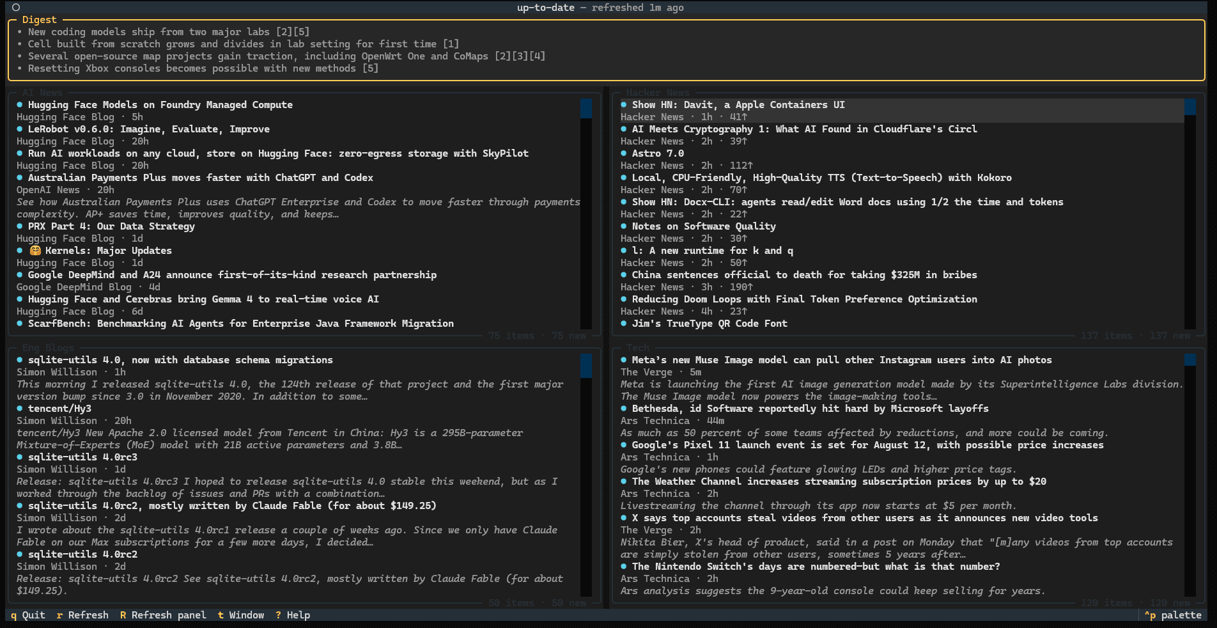Image resolution: width=1217 pixels, height=628 pixels.
Task: Click the Hacker News panel scrollbar thumb
Action: click(1190, 107)
